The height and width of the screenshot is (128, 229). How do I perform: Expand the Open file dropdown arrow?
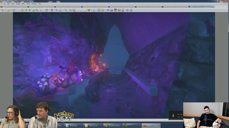(x=11, y=10)
